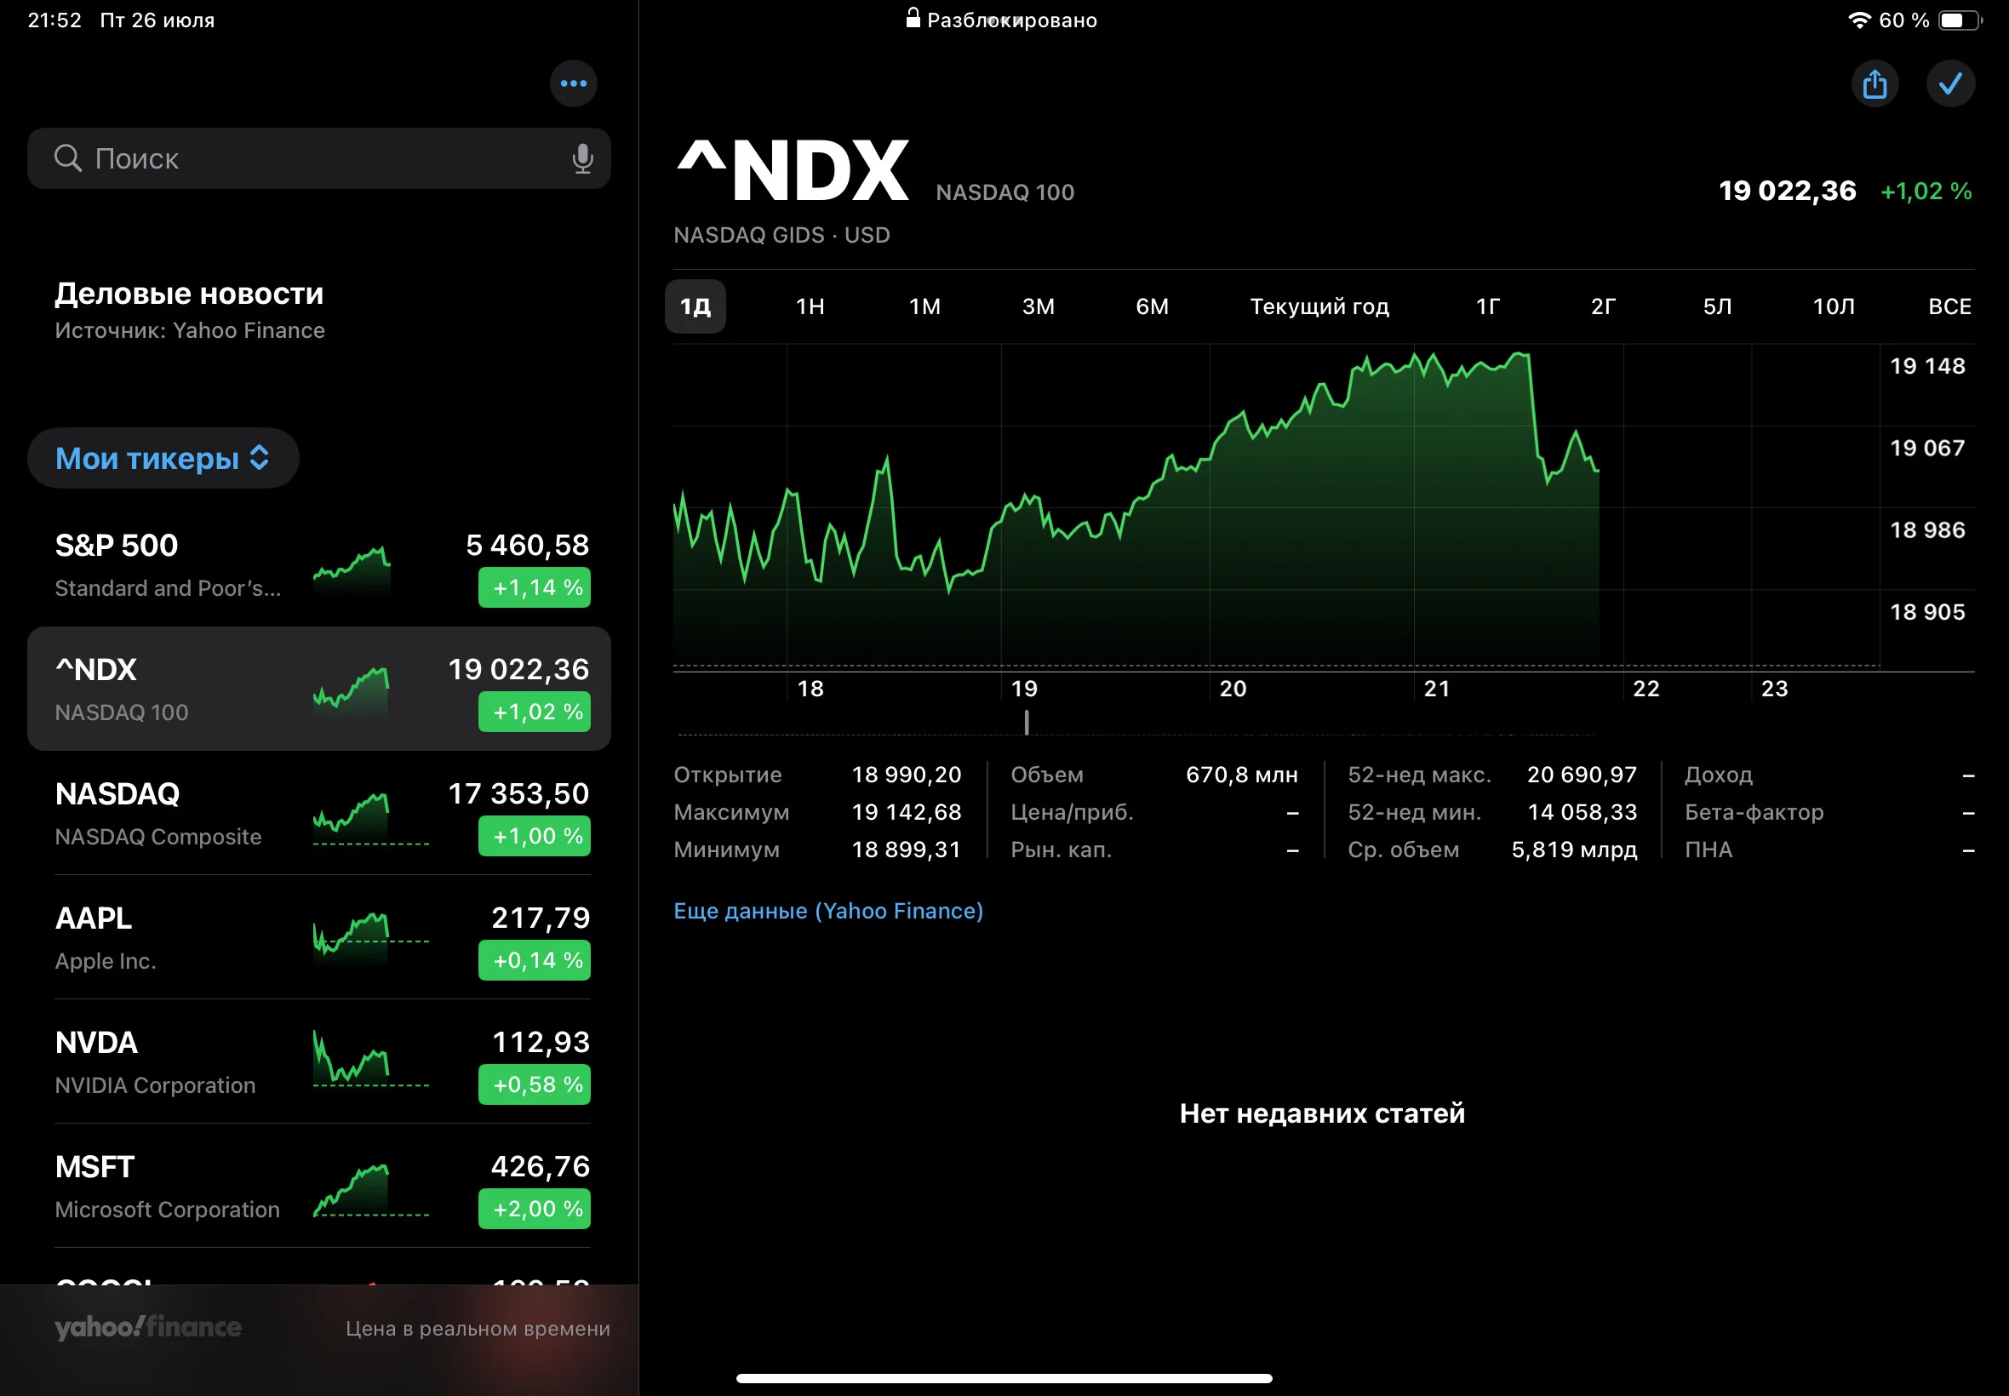Tap the blue checkmark done button
This screenshot has width=2009, height=1396.
(x=1950, y=84)
